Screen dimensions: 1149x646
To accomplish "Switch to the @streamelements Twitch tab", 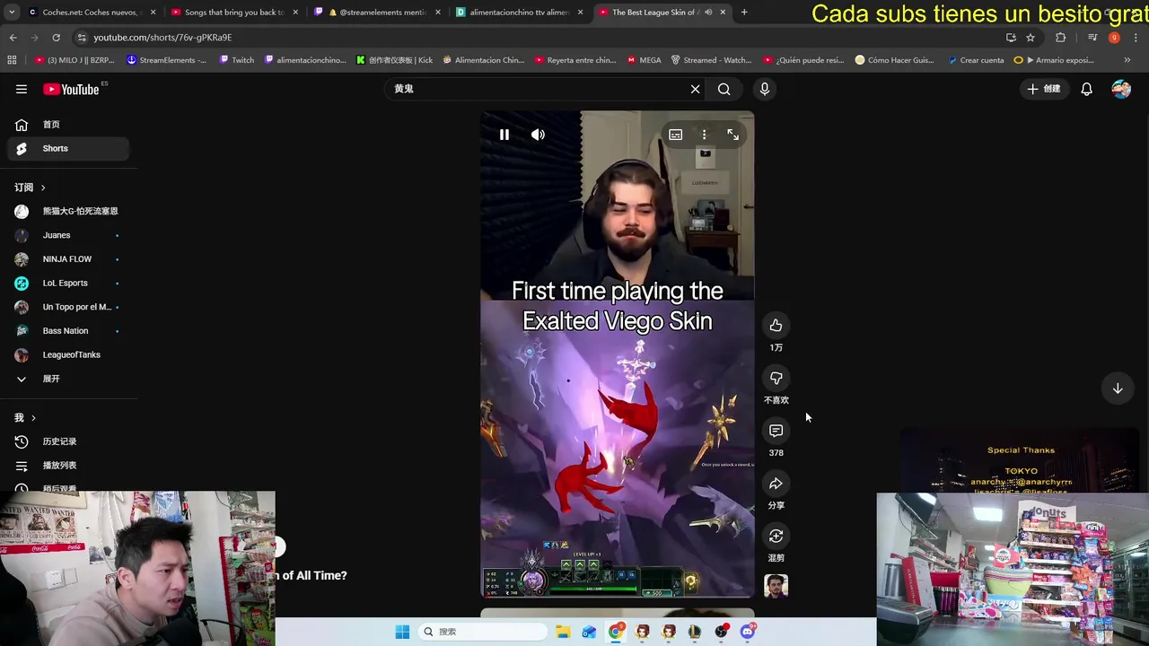I will click(x=377, y=12).
